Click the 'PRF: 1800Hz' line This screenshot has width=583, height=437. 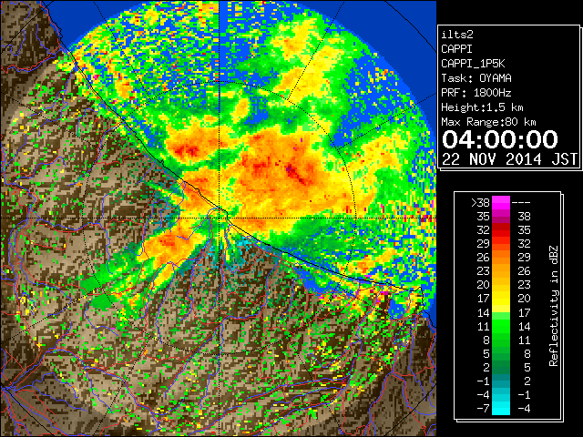click(x=476, y=93)
